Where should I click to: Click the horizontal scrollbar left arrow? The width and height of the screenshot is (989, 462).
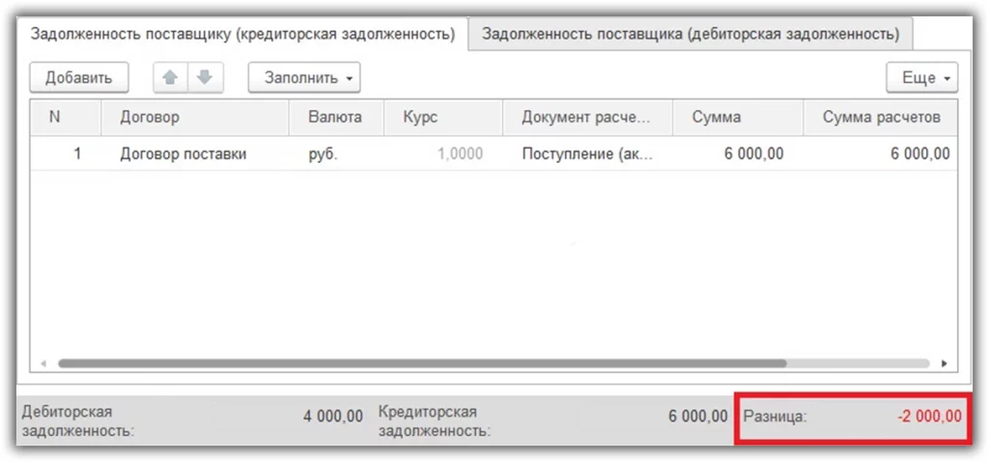(x=42, y=364)
